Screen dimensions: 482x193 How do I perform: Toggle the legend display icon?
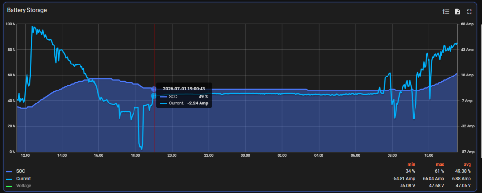tap(446, 12)
